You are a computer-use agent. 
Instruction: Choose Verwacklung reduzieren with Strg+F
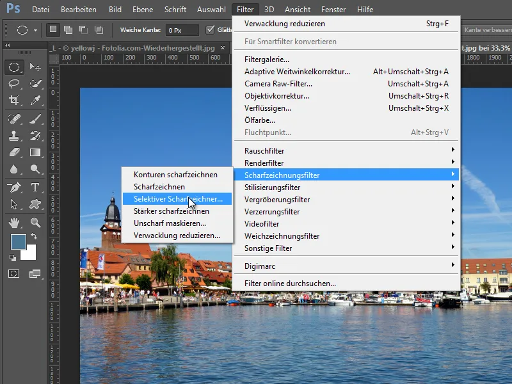[x=346, y=24]
